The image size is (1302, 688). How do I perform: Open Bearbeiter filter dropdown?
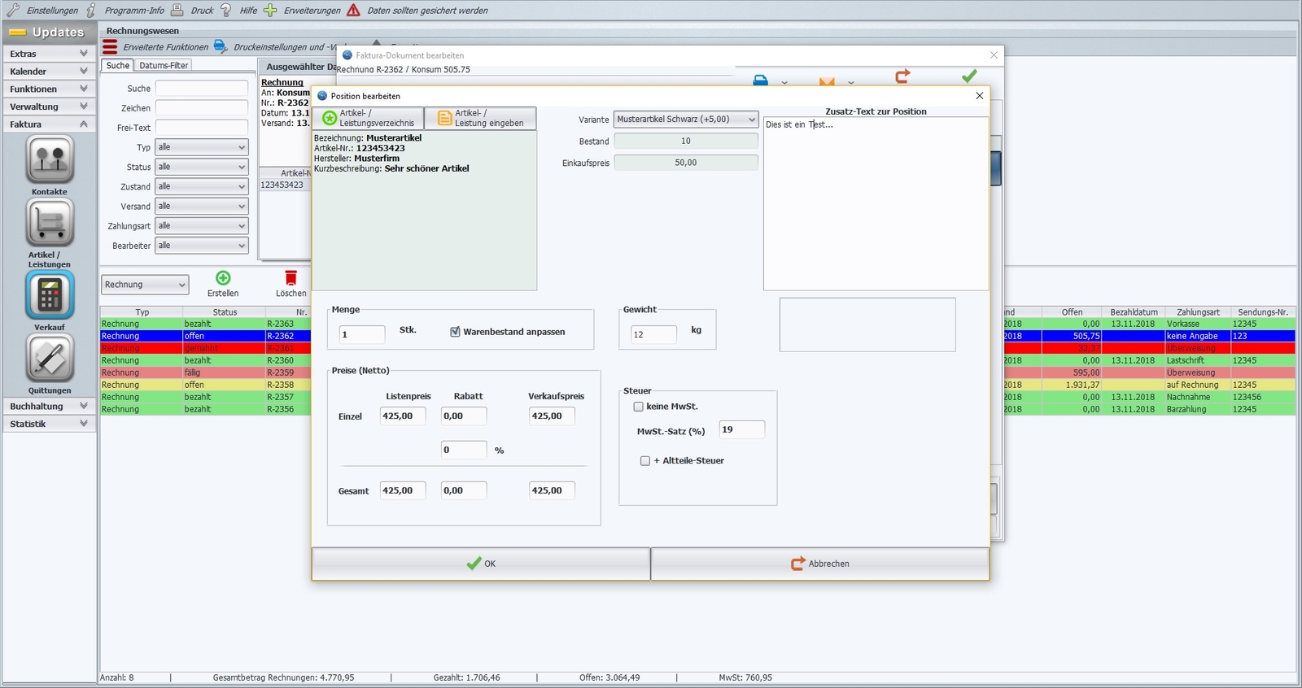click(202, 246)
